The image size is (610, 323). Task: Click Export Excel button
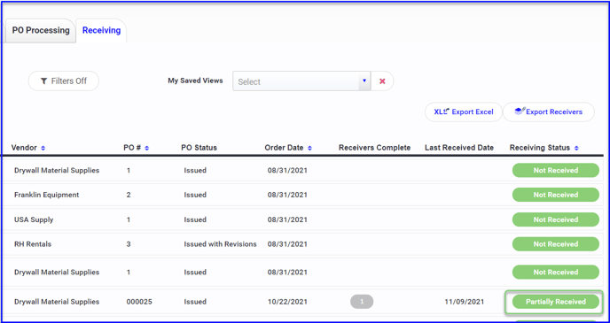[x=464, y=112]
